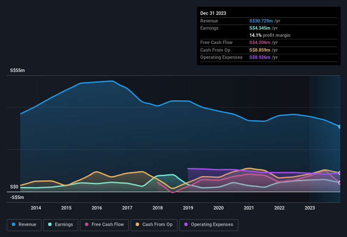Click the 2022 x-axis label

coord(279,208)
